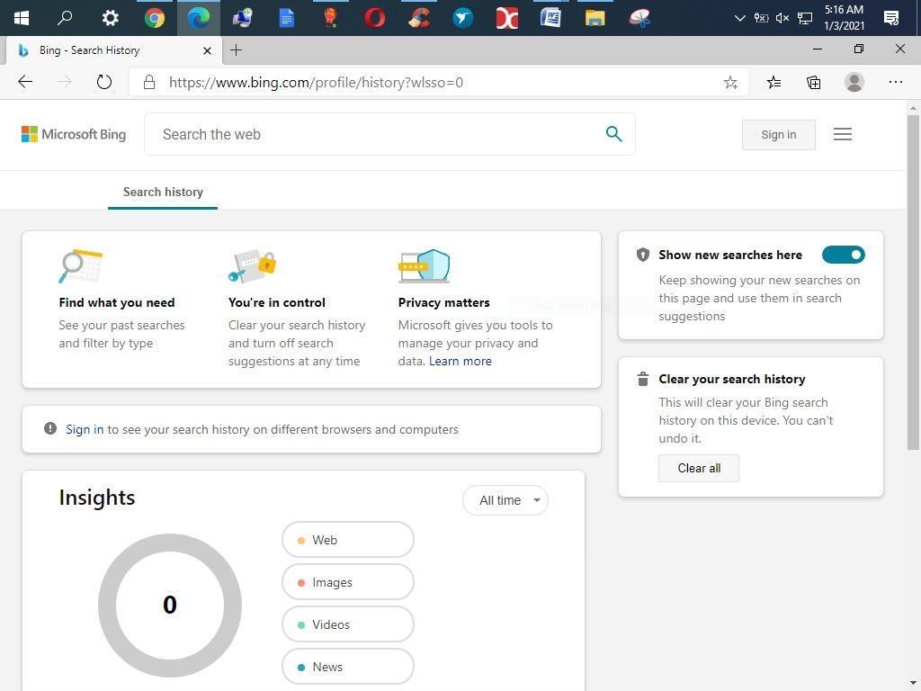921x691 pixels.
Task: Click the Insights heading
Action: [x=97, y=498]
